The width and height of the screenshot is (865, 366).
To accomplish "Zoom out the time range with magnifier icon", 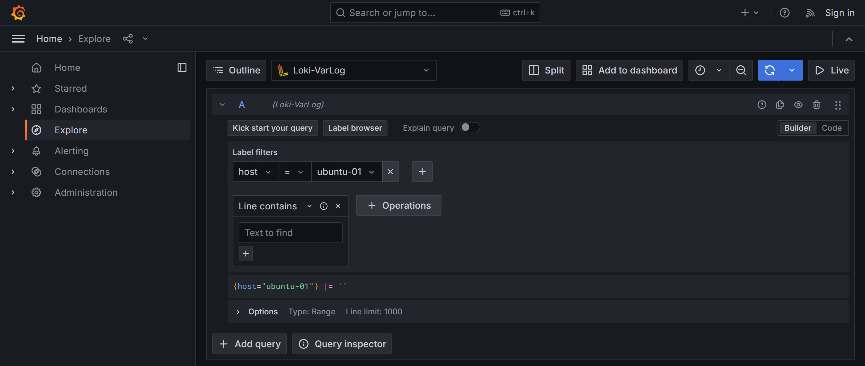I will pyautogui.click(x=741, y=70).
